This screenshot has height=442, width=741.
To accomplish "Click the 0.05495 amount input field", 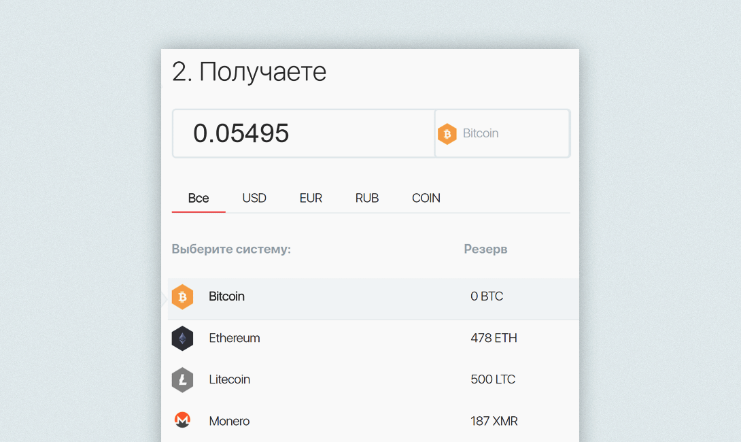I will (x=304, y=133).
